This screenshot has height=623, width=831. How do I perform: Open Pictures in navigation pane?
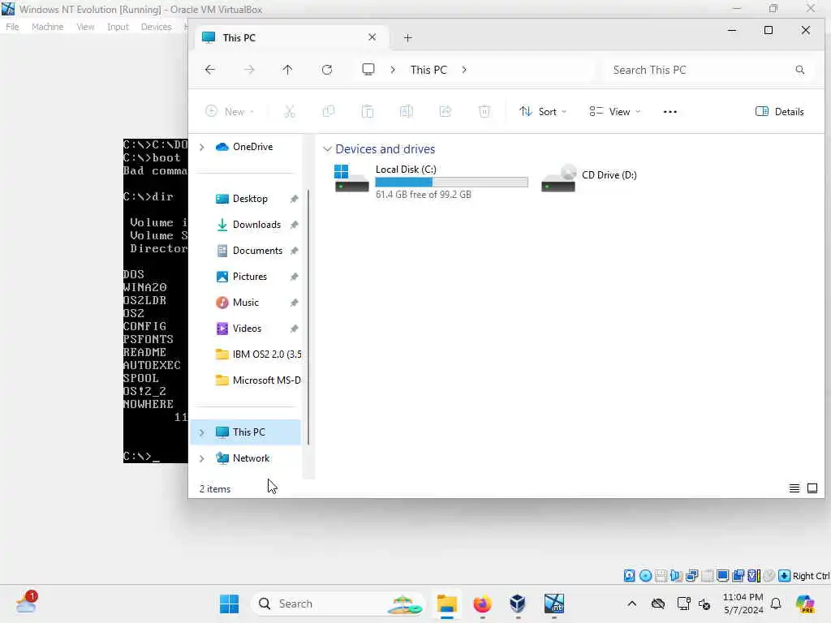click(x=250, y=277)
